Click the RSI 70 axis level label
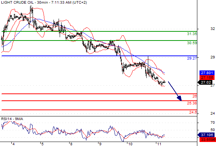216x146 pixels. pos(213,123)
